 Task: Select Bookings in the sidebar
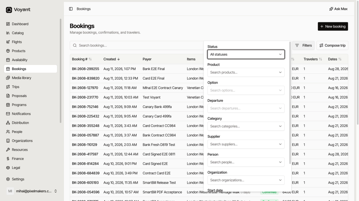coord(31,69)
